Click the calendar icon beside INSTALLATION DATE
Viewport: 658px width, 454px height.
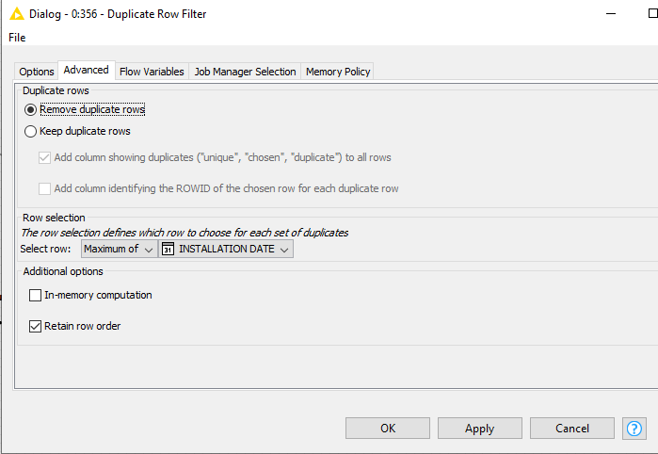(169, 249)
